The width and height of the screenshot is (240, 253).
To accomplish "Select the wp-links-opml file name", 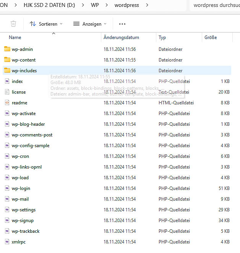I will tap(27, 167).
